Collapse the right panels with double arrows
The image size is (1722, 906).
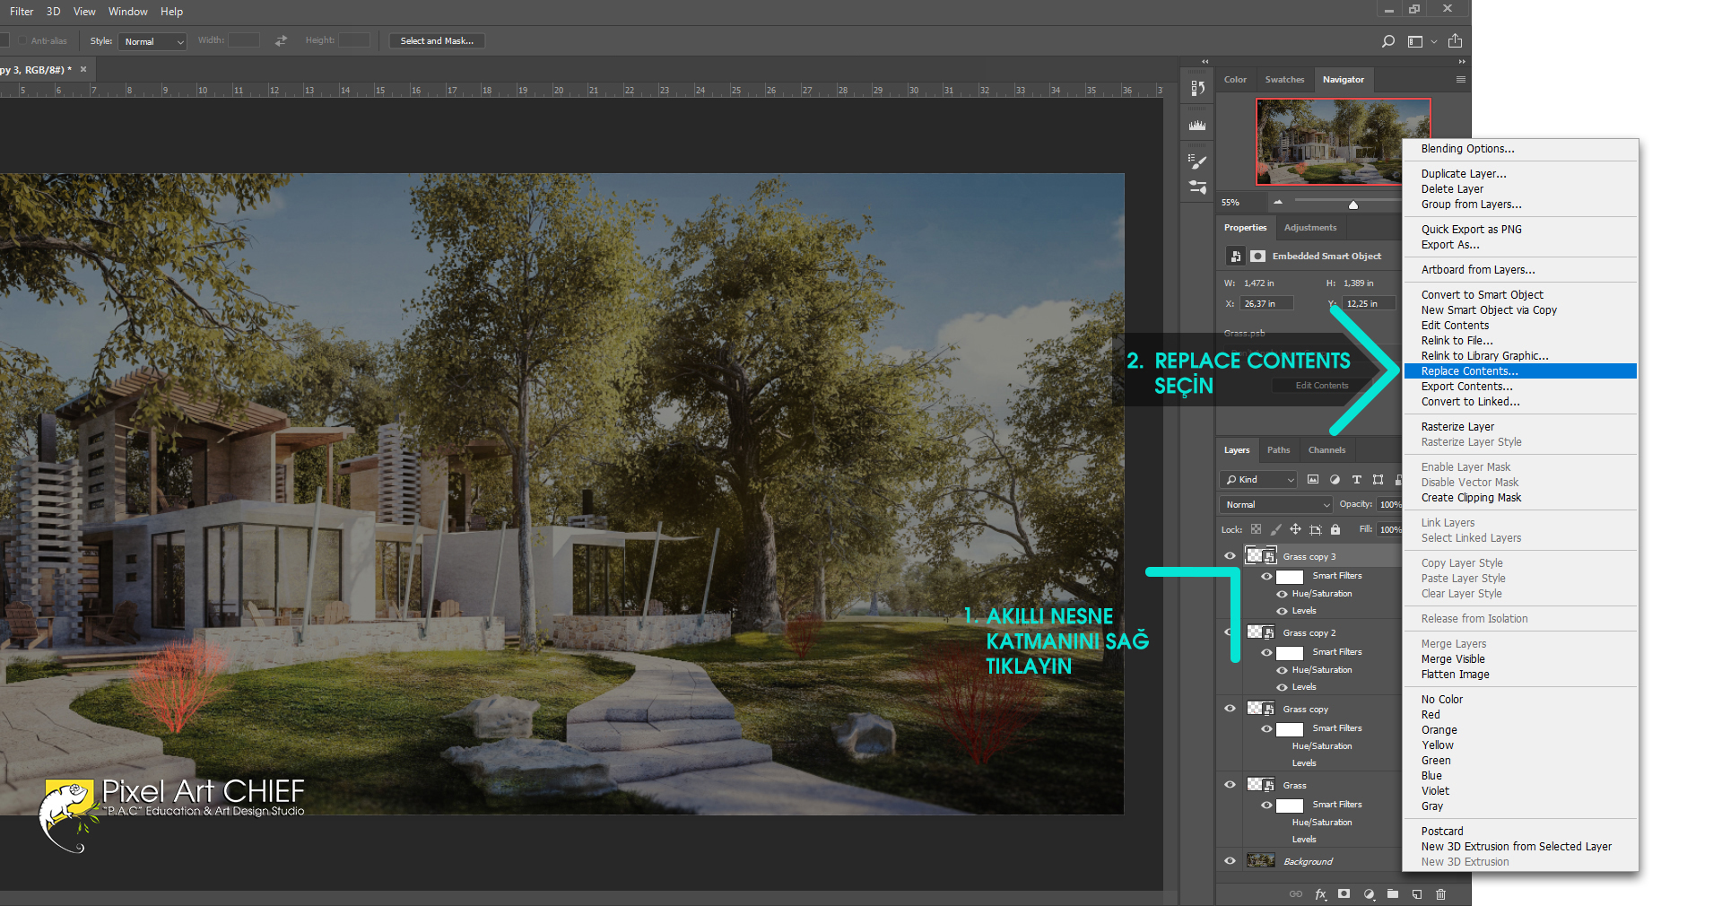(1462, 62)
